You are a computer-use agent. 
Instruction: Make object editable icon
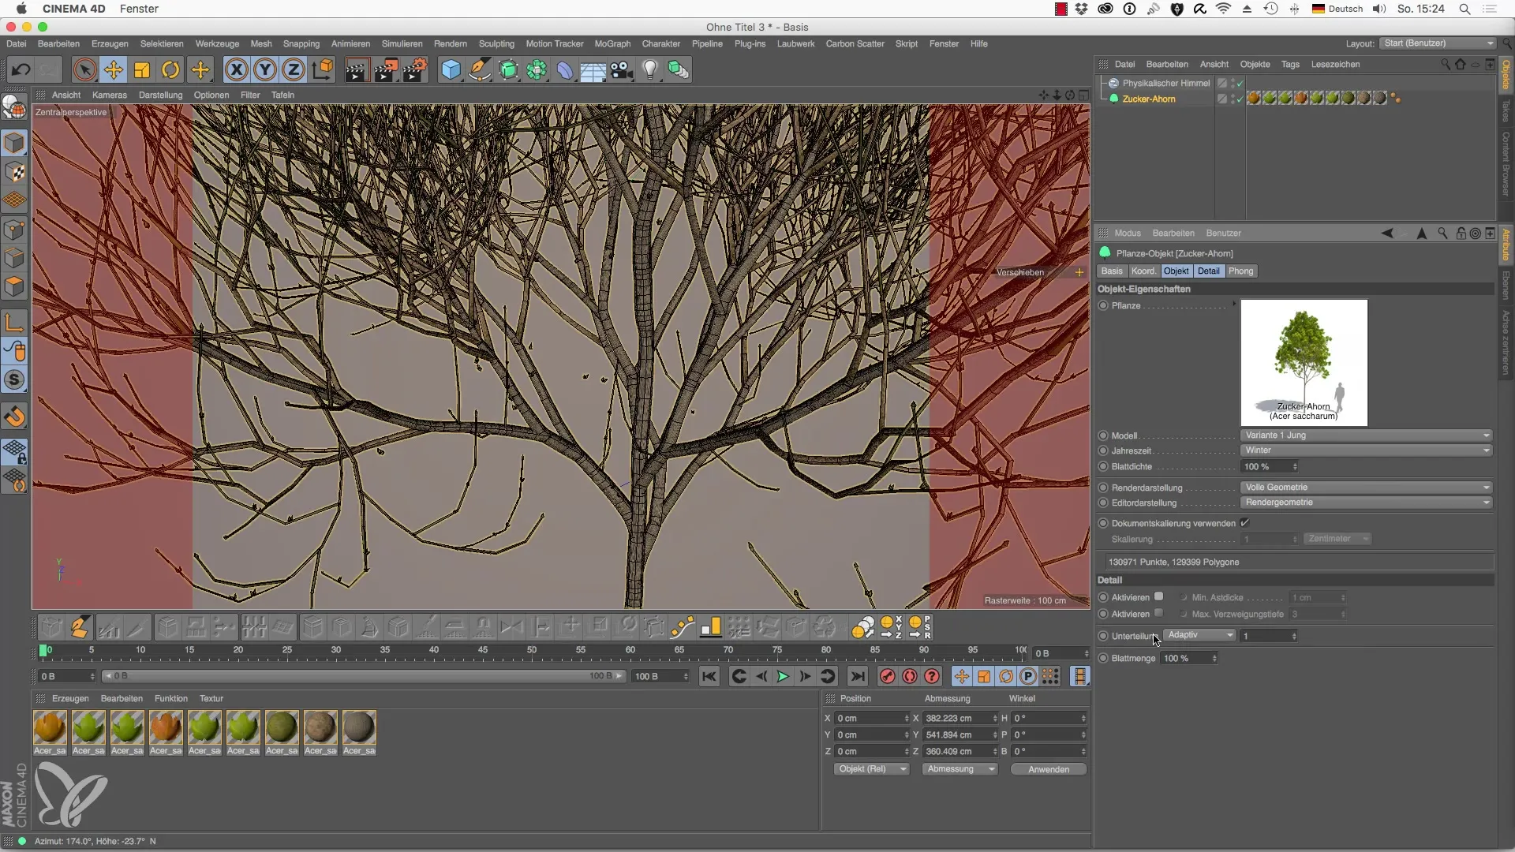(15, 106)
